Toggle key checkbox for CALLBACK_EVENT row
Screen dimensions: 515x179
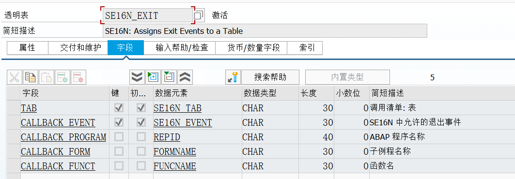coord(119,122)
